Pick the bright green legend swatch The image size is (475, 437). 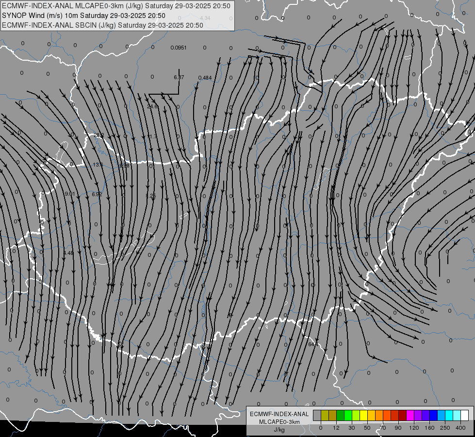coord(348,415)
